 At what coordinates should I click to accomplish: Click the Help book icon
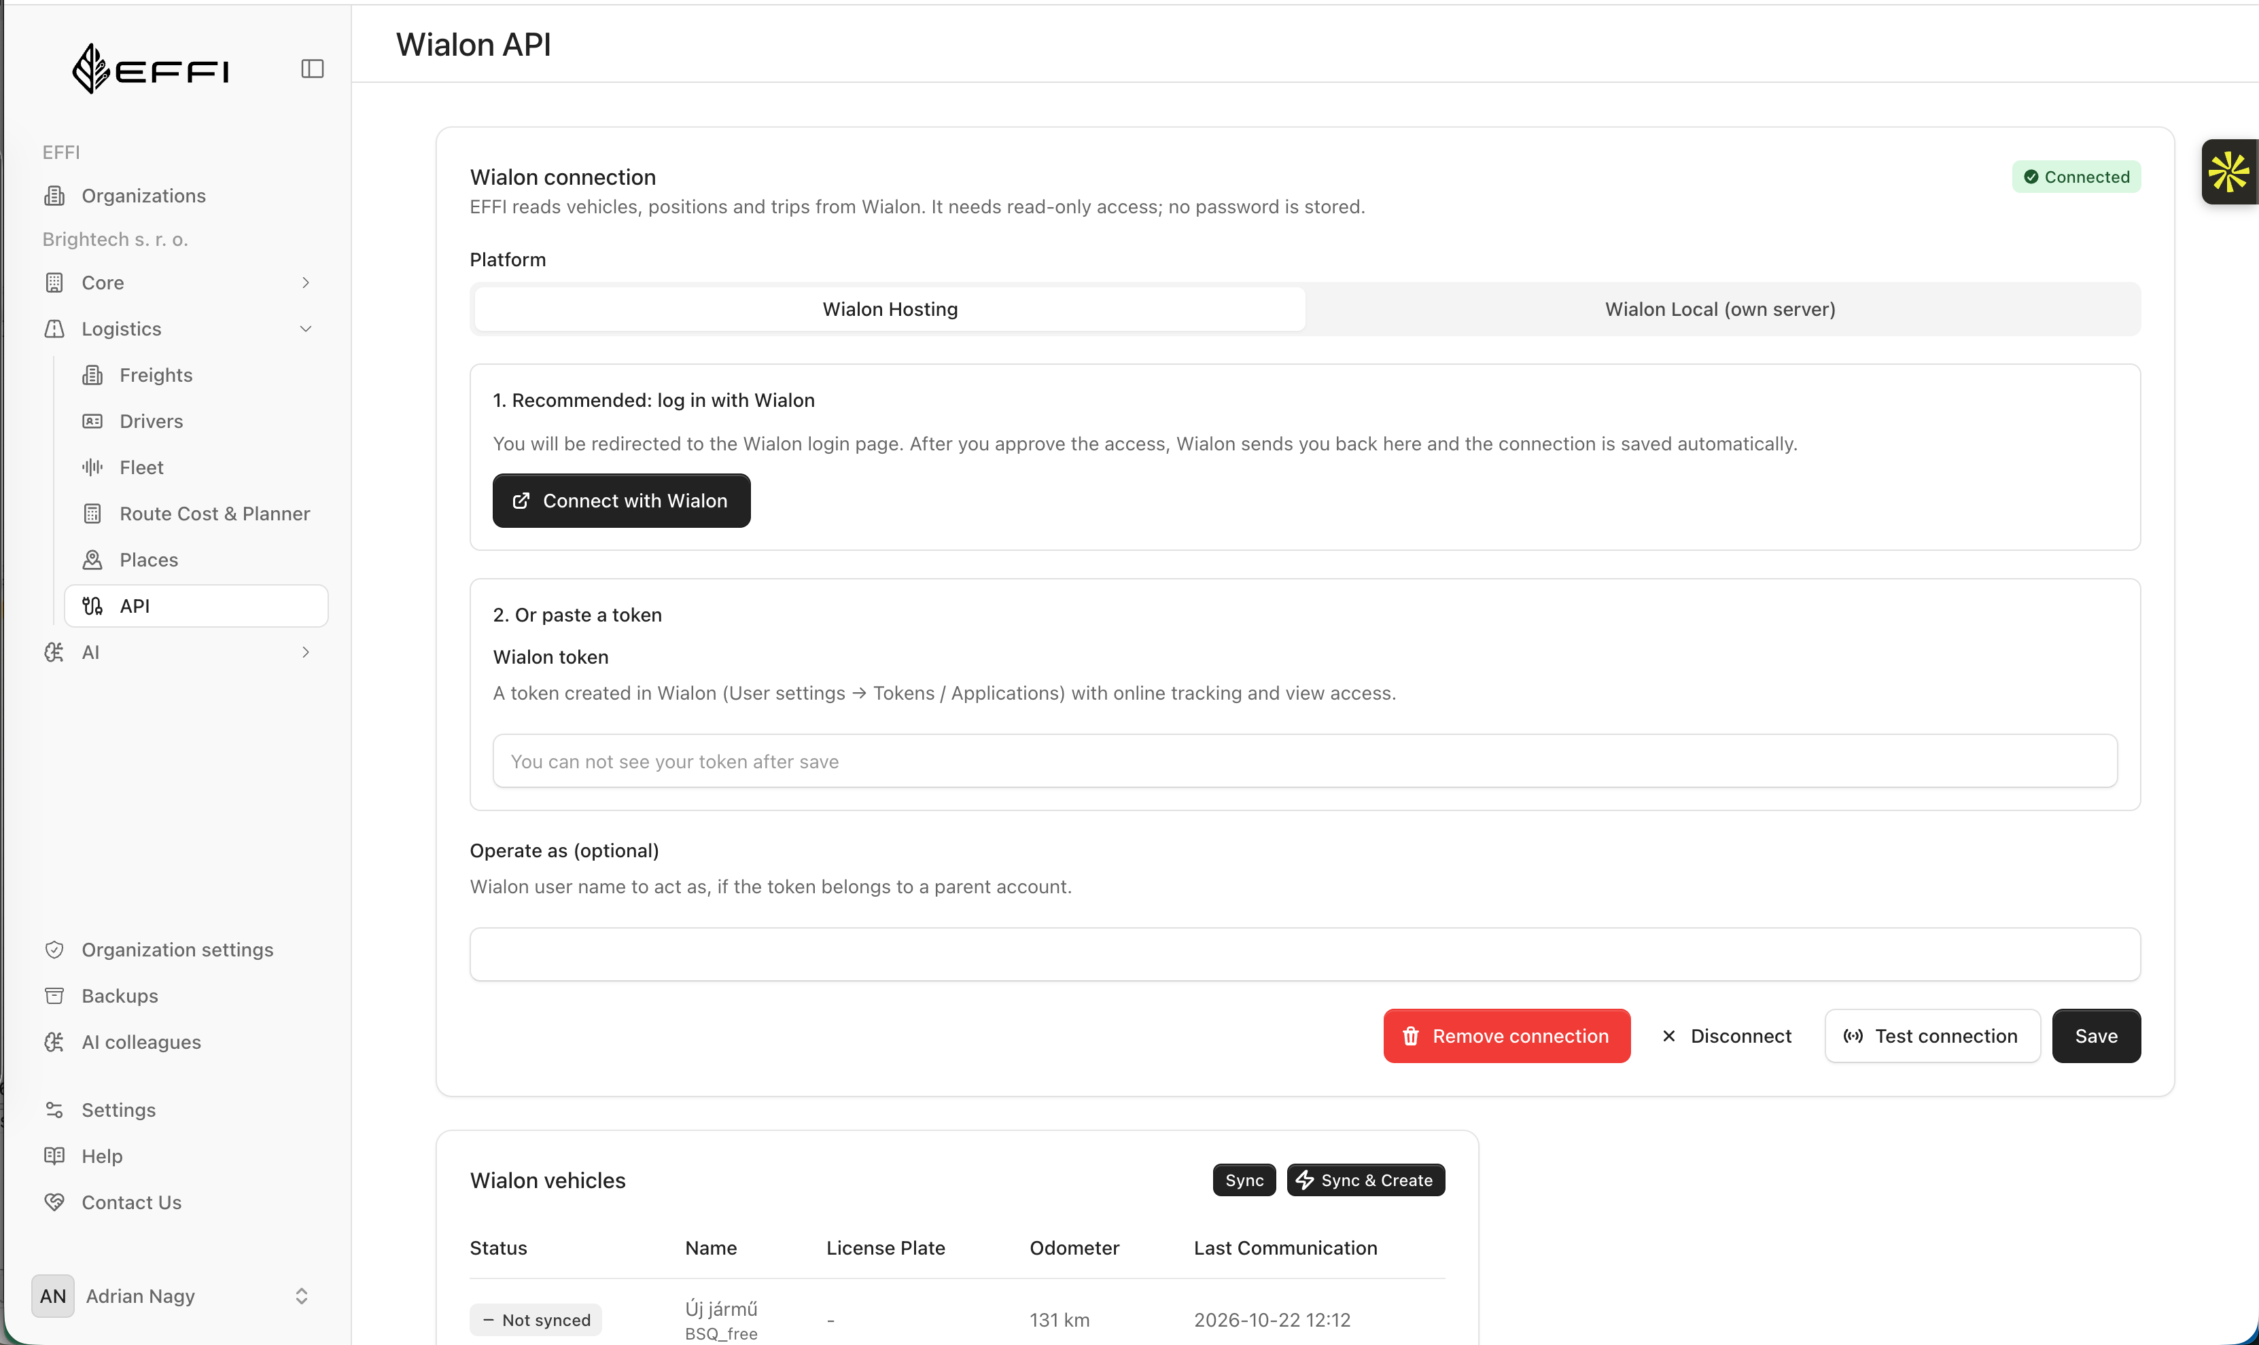pyautogui.click(x=54, y=1156)
